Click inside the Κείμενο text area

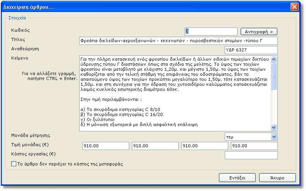pos(174,93)
